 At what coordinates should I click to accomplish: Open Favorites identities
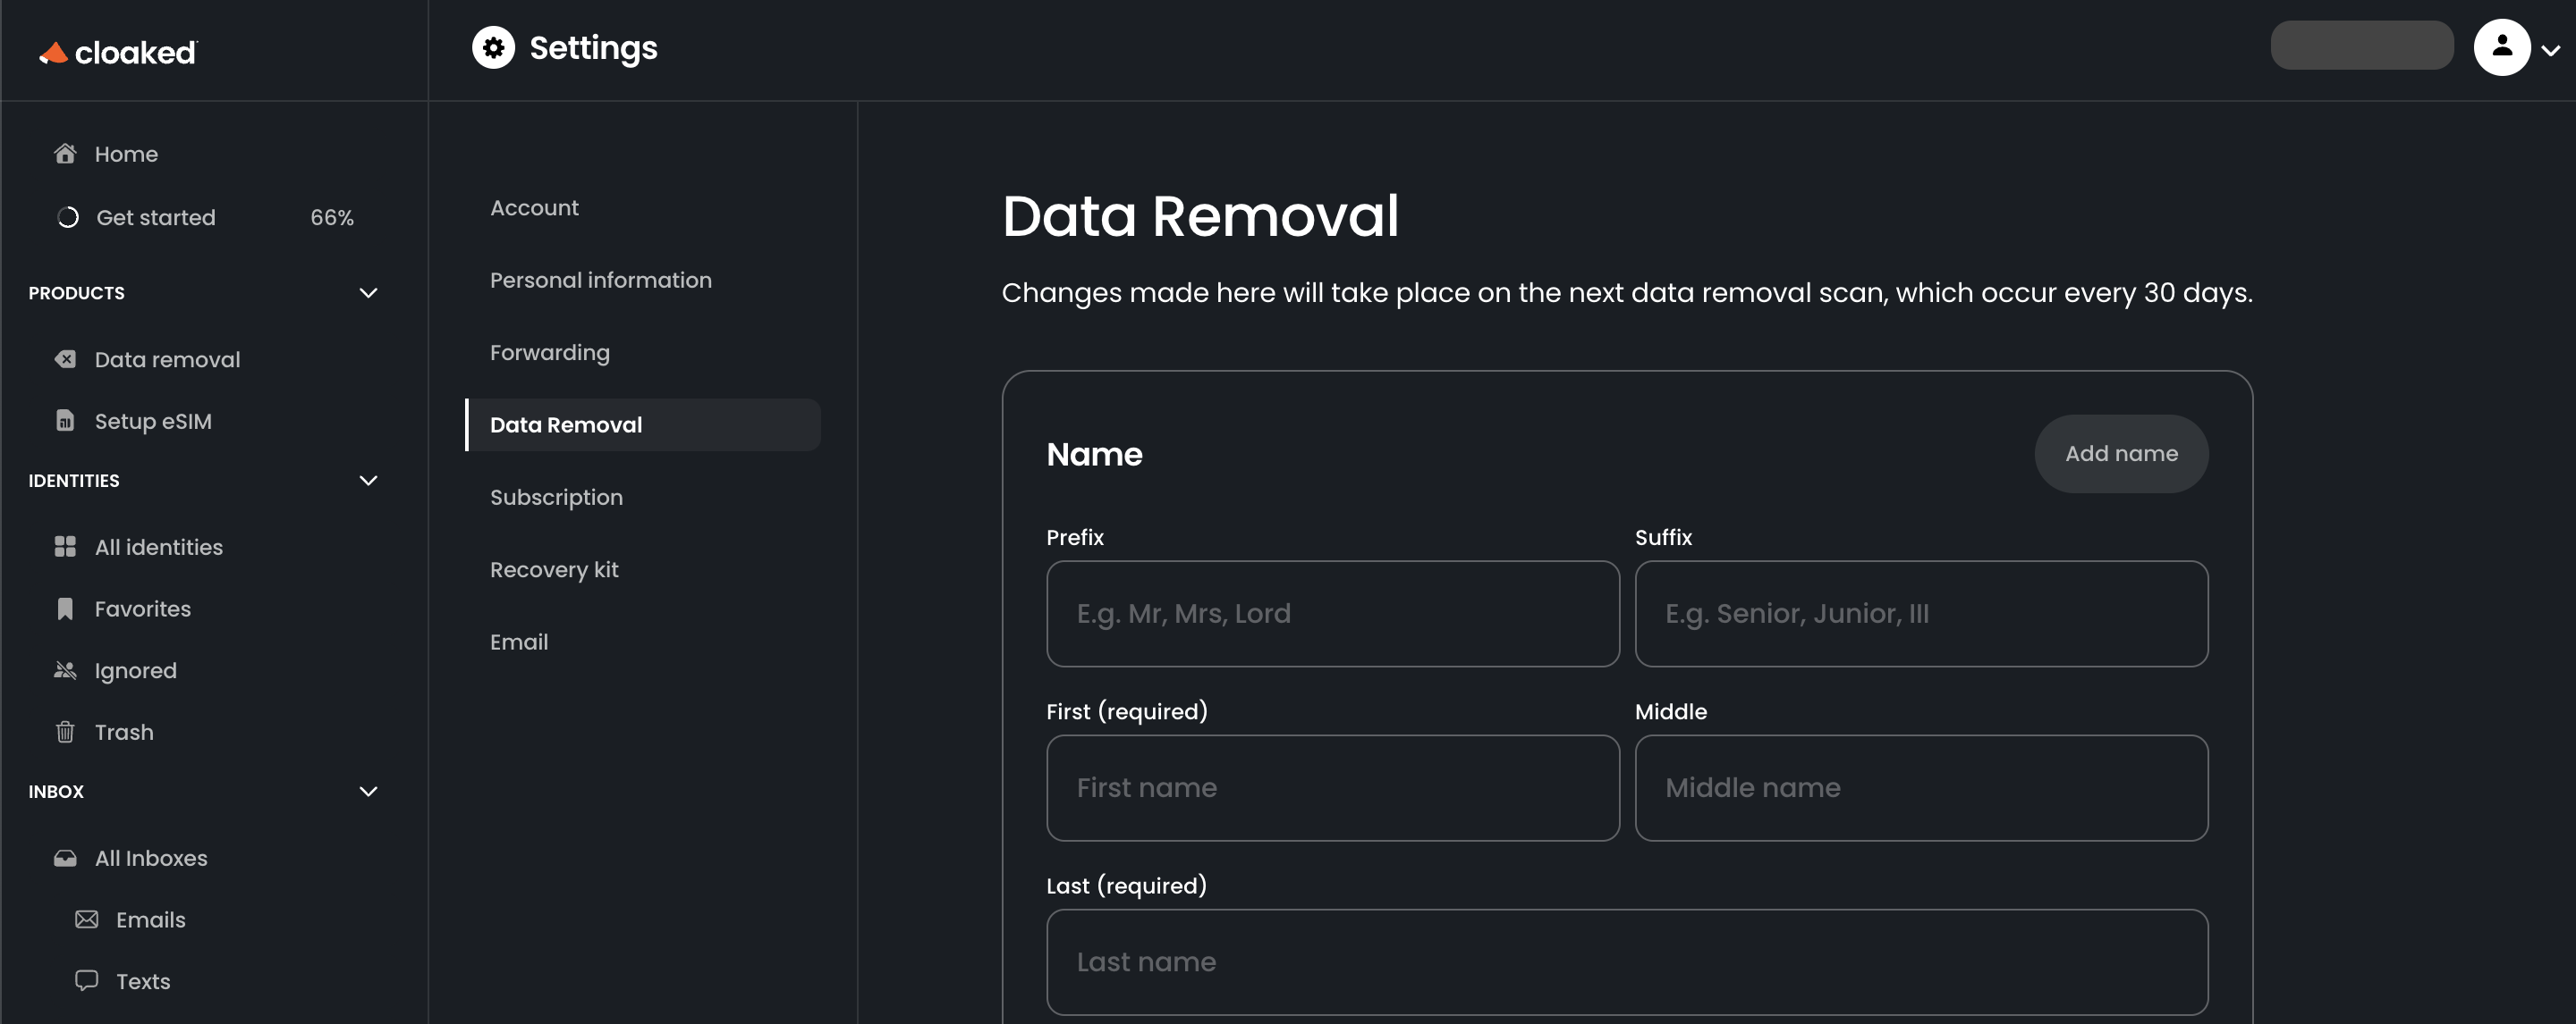pos(142,609)
